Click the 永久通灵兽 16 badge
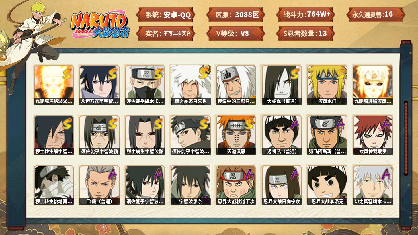Viewport: 418px width, 235px height. (376, 15)
